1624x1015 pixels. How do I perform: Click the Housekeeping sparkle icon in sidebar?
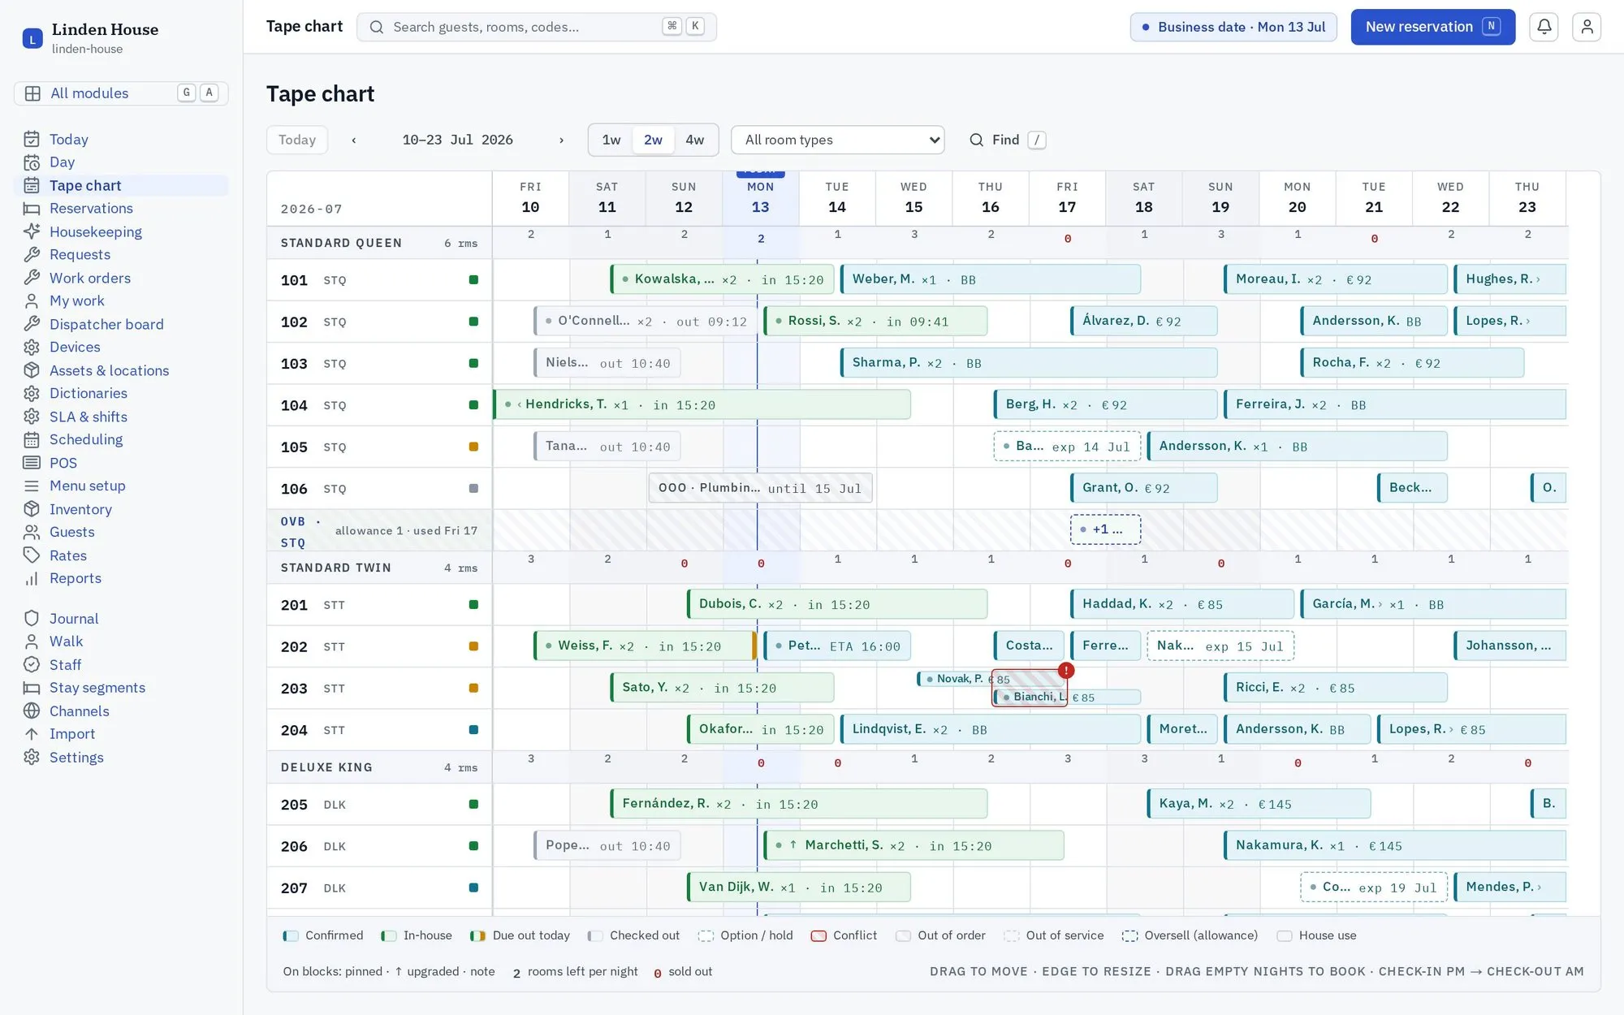[32, 231]
